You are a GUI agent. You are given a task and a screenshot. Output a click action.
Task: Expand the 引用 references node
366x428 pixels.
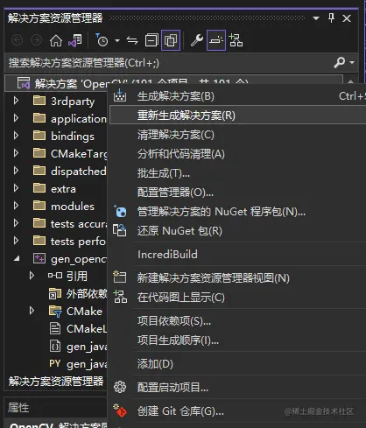coord(32,276)
